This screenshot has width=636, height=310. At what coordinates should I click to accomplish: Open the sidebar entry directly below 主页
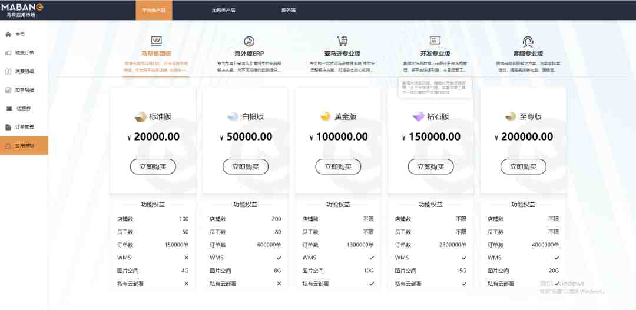24,53
